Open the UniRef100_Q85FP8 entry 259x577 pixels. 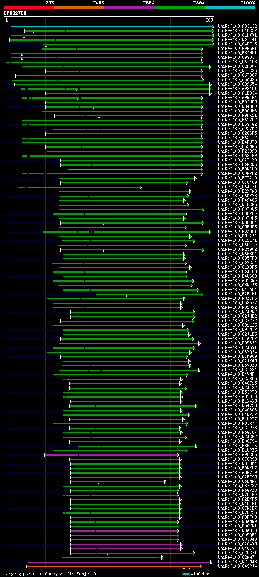coord(237,258)
